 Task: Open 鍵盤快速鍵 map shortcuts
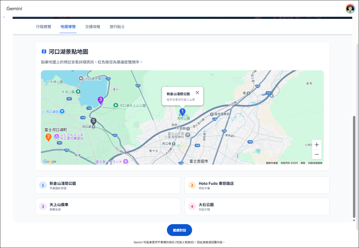272,163
